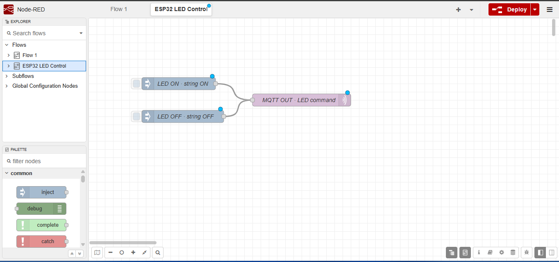Toggle the Palette sidebar tab icon
This screenshot has height=262, width=559.
[465, 253]
